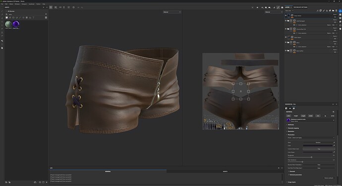Image resolution: width=342 pixels, height=186 pixels.
Task: Switch to the Texture Set Settings tab
Action: (x=300, y=7)
